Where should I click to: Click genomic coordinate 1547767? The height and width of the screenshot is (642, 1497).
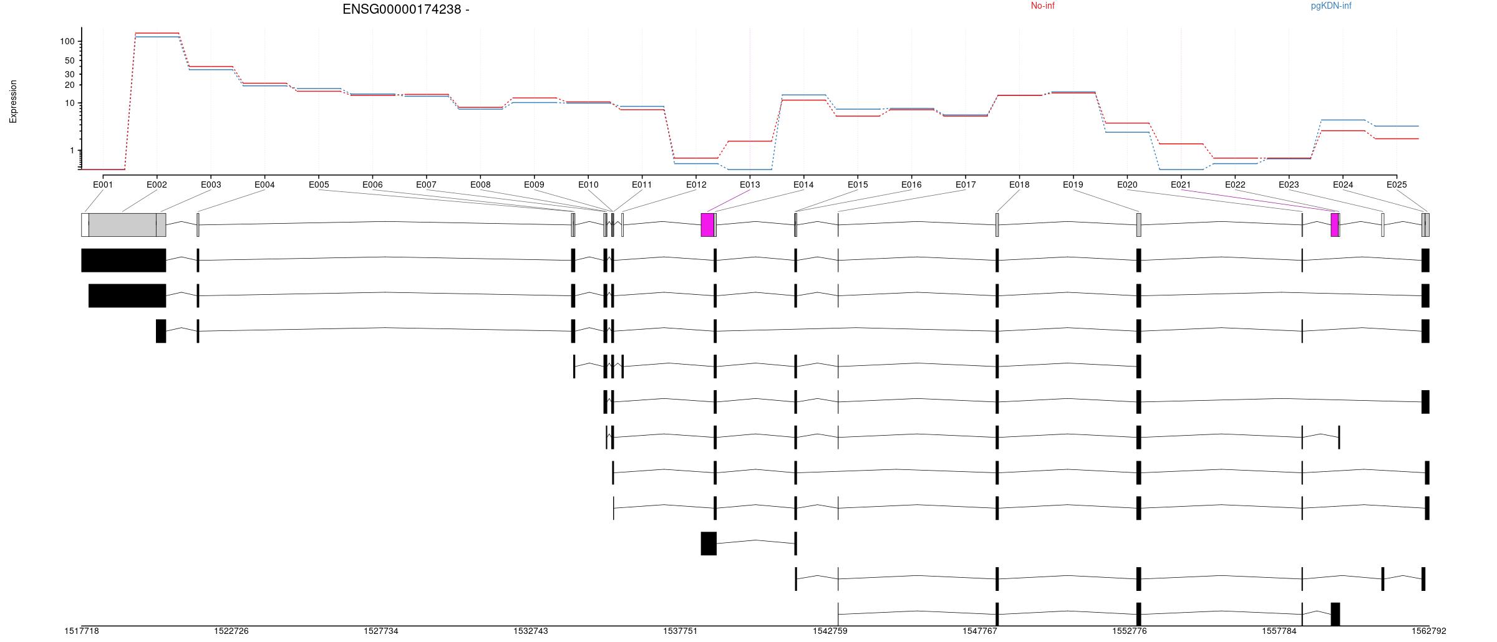coord(980,631)
